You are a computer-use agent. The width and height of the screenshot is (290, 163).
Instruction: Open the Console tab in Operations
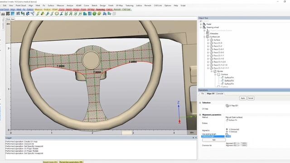point(220,94)
